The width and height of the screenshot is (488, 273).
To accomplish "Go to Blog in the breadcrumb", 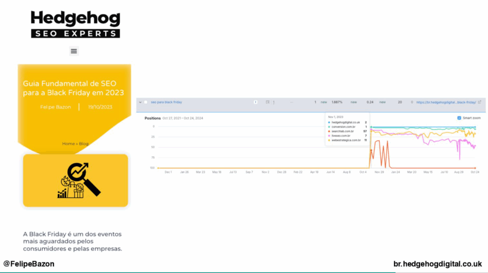I will 84,144.
